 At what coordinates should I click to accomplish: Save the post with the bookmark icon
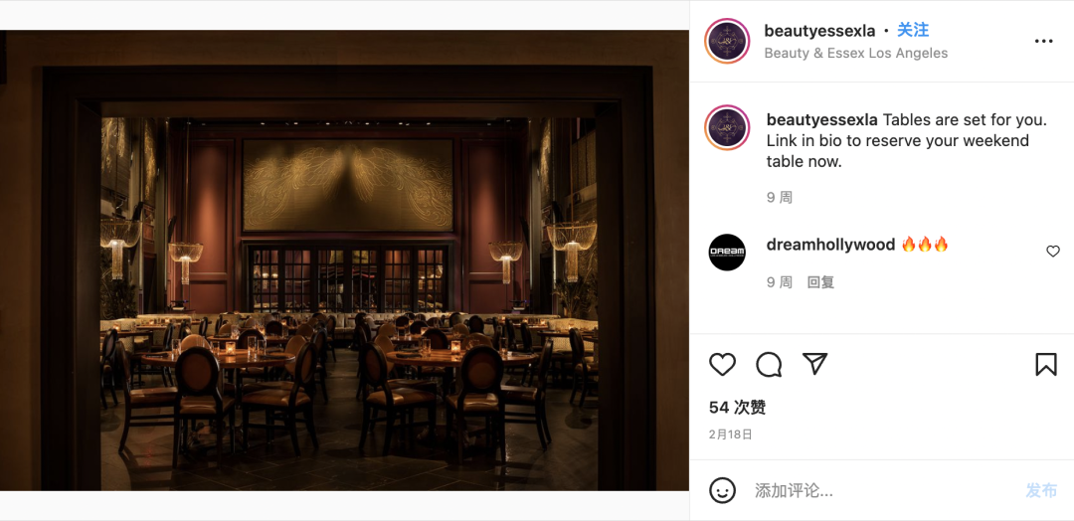pos(1046,364)
